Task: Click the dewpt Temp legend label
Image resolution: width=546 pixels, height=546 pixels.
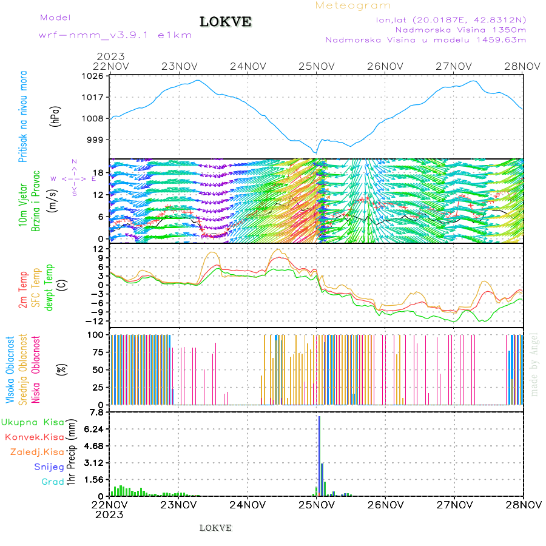Action: tap(49, 288)
